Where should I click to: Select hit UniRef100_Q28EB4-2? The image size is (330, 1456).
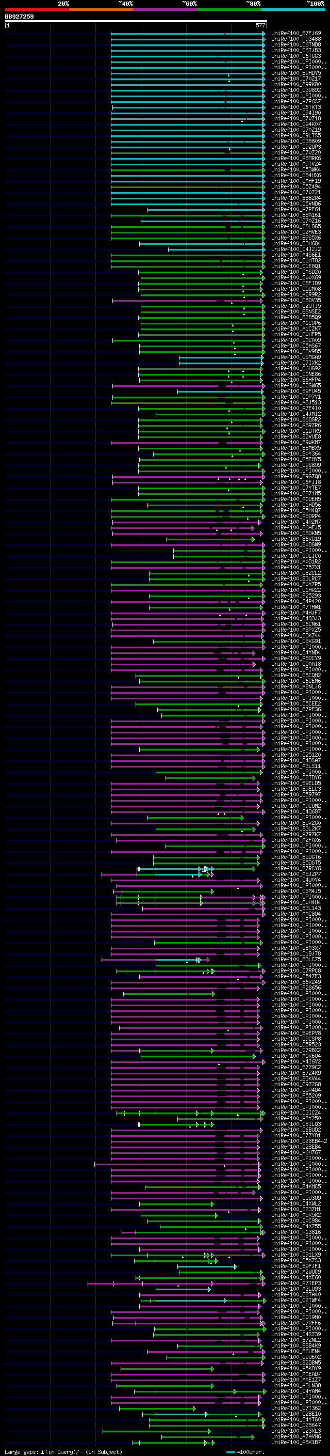pos(299,1140)
